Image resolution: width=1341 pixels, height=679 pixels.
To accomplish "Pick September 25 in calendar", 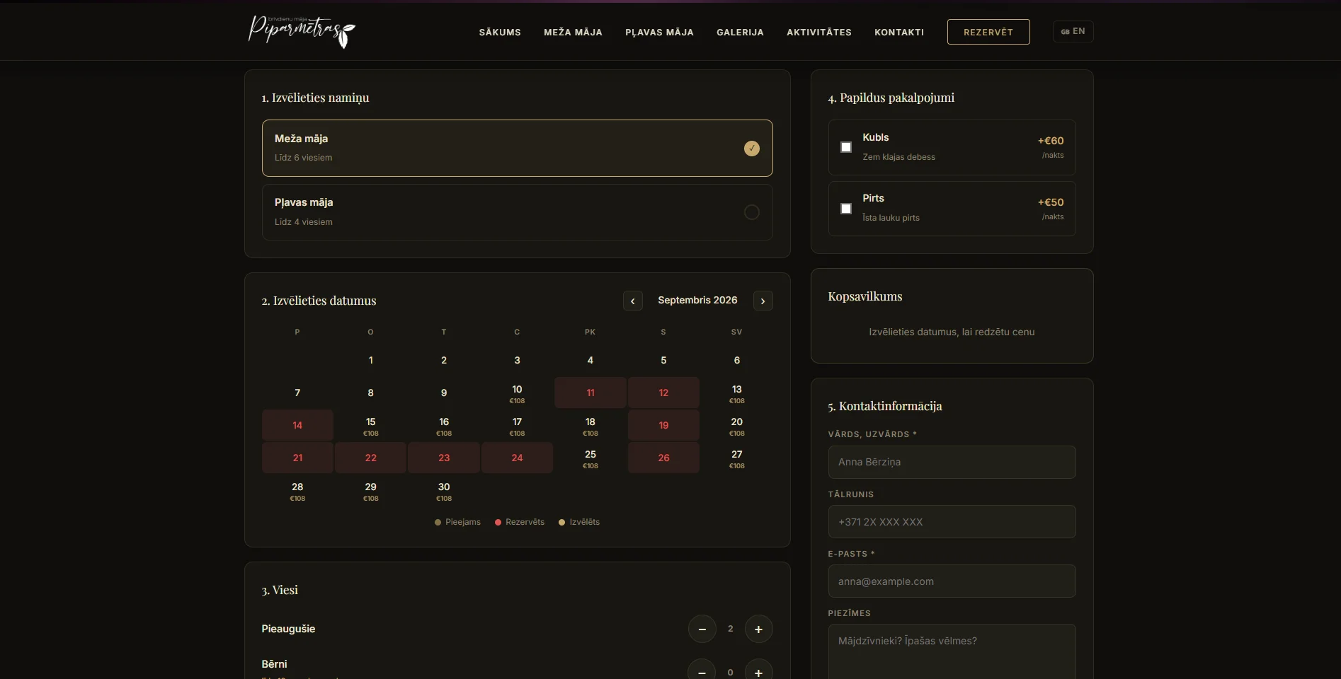I will pyautogui.click(x=590, y=458).
